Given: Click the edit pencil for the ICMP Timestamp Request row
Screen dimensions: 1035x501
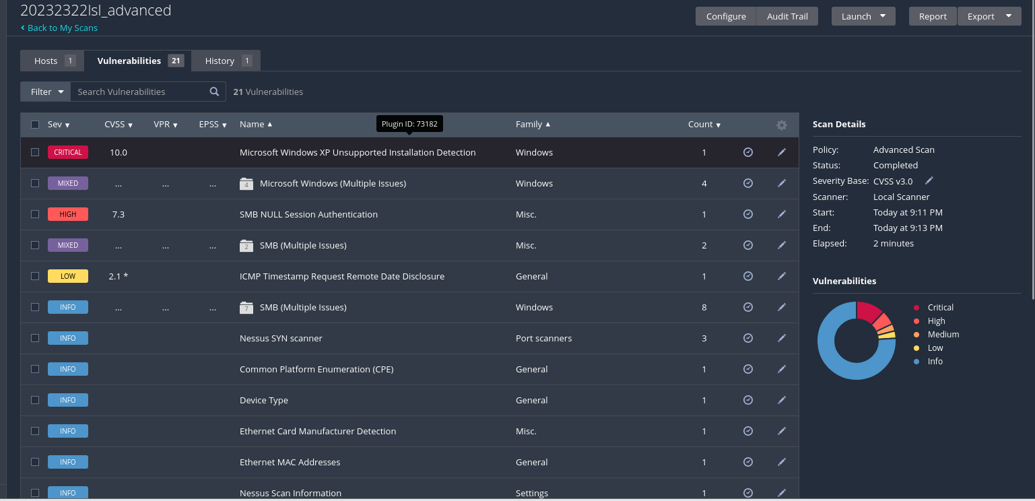Looking at the screenshot, I should pyautogui.click(x=781, y=276).
